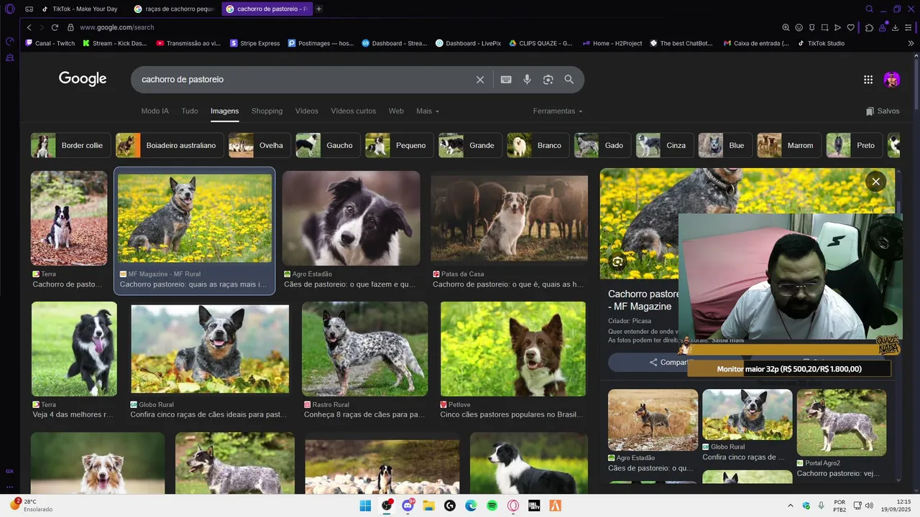Search the preview image with Lens
The width and height of the screenshot is (920, 517).
tap(617, 261)
